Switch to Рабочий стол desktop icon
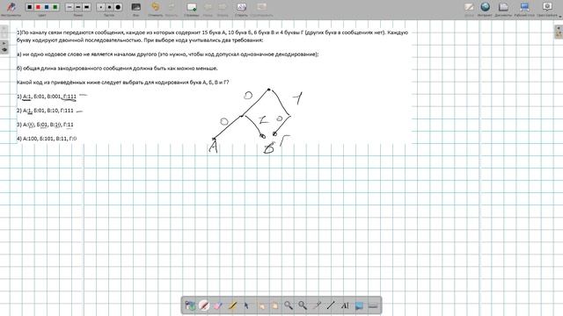Viewport: 563px width, 316px height. 524,7
